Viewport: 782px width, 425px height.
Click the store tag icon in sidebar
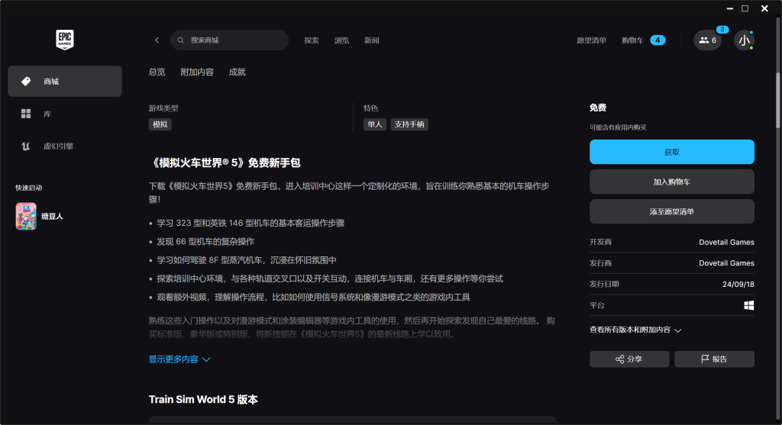[x=26, y=81]
